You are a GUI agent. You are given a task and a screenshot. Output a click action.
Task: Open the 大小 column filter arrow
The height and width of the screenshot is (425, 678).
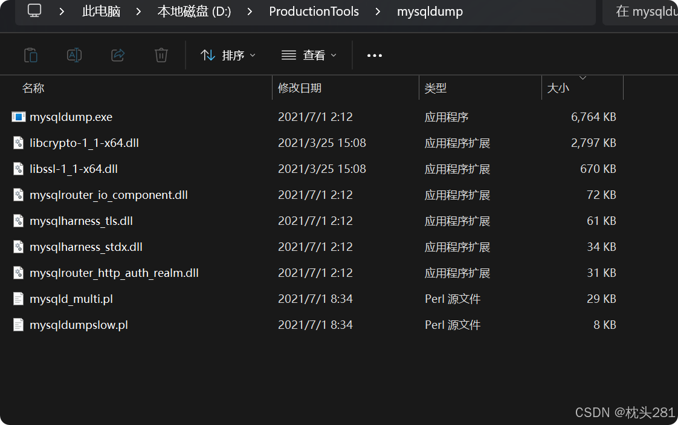pos(582,77)
